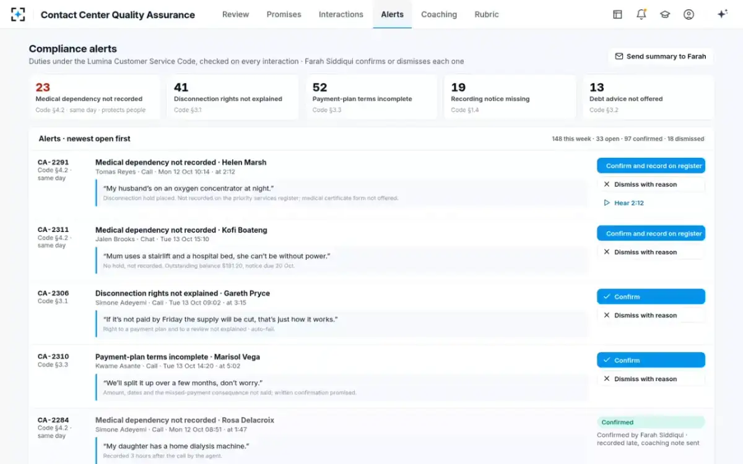Click the checkmark icon on Marisol Vega's Confirm button
The width and height of the screenshot is (743, 464).
tap(606, 360)
